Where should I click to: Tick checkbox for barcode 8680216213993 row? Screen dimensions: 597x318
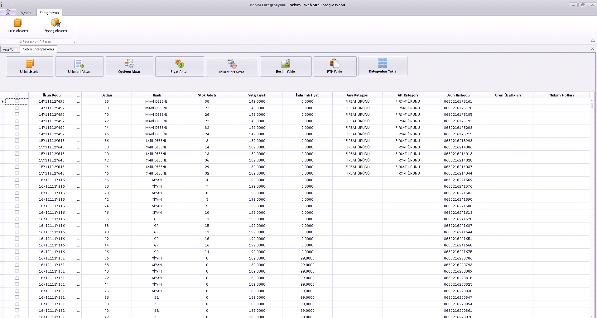(17, 141)
